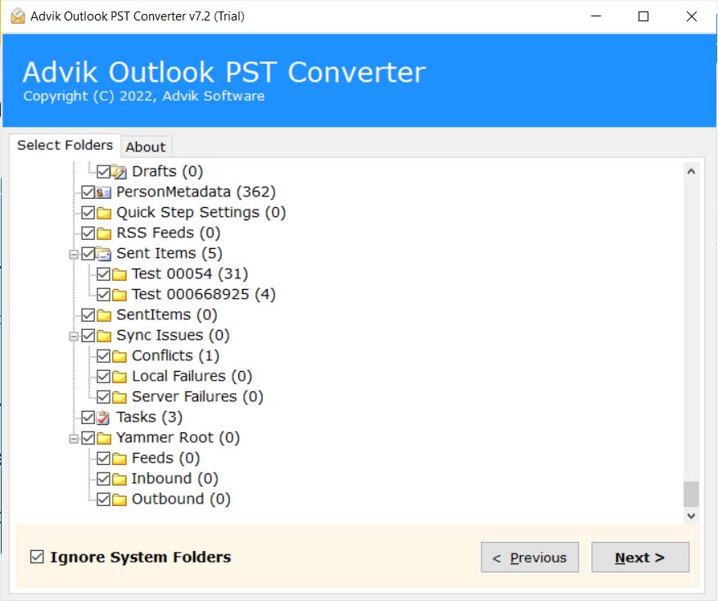Toggle the Feeds checkbox
The height and width of the screenshot is (601, 718).
tap(103, 459)
